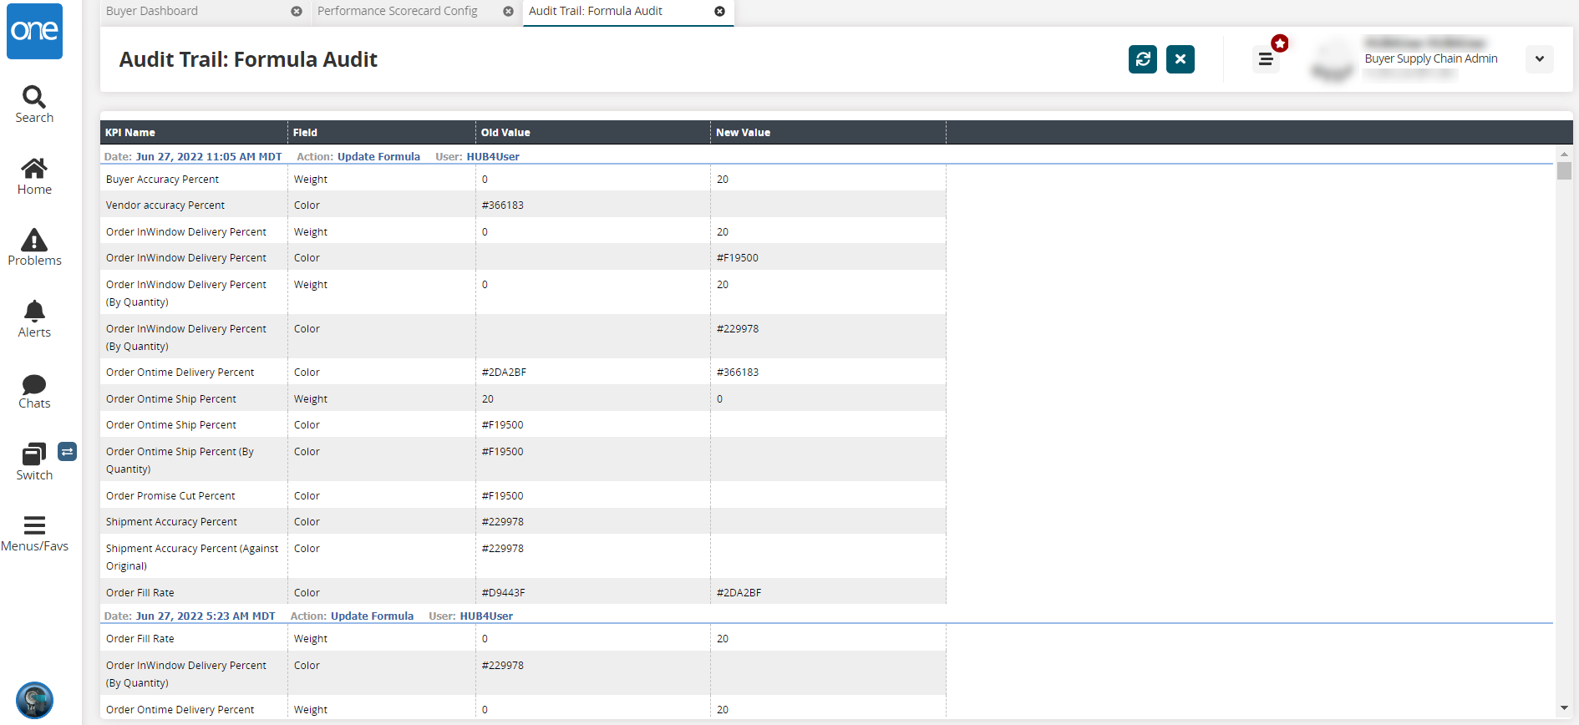Click old value 20 for Ontime Ship Percent

[488, 399]
